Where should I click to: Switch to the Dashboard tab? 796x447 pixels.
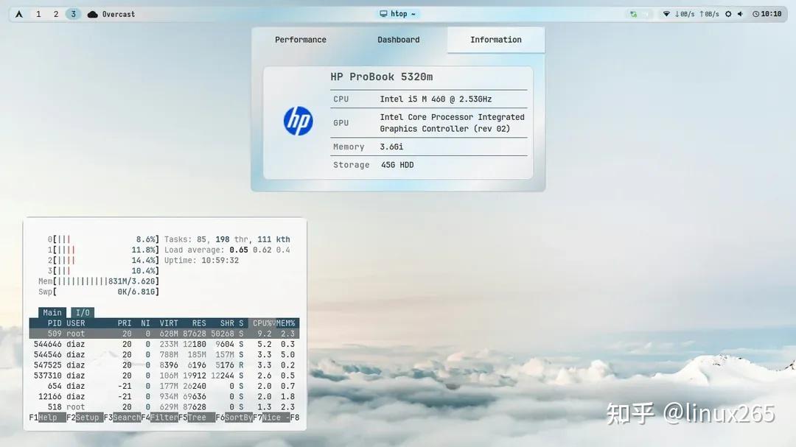tap(399, 40)
